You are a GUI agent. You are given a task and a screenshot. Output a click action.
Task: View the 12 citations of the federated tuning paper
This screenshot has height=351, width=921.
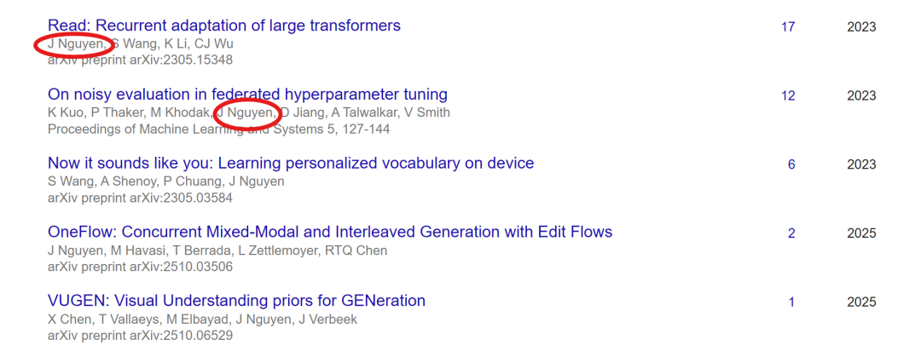pyautogui.click(x=788, y=95)
